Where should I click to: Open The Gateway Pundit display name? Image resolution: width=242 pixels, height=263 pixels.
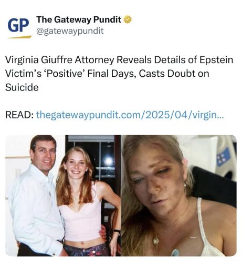tap(79, 19)
